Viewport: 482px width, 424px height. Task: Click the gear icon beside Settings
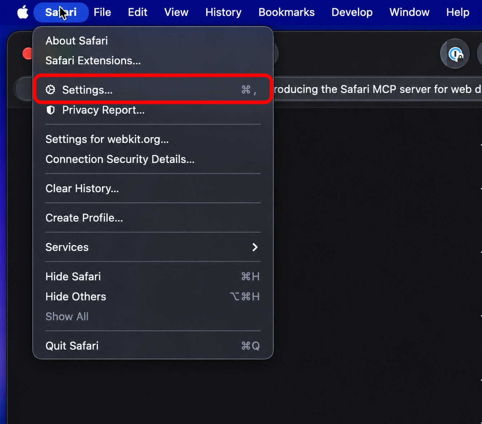click(x=50, y=90)
